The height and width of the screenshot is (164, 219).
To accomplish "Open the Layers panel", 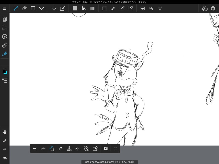I will tap(213, 8).
